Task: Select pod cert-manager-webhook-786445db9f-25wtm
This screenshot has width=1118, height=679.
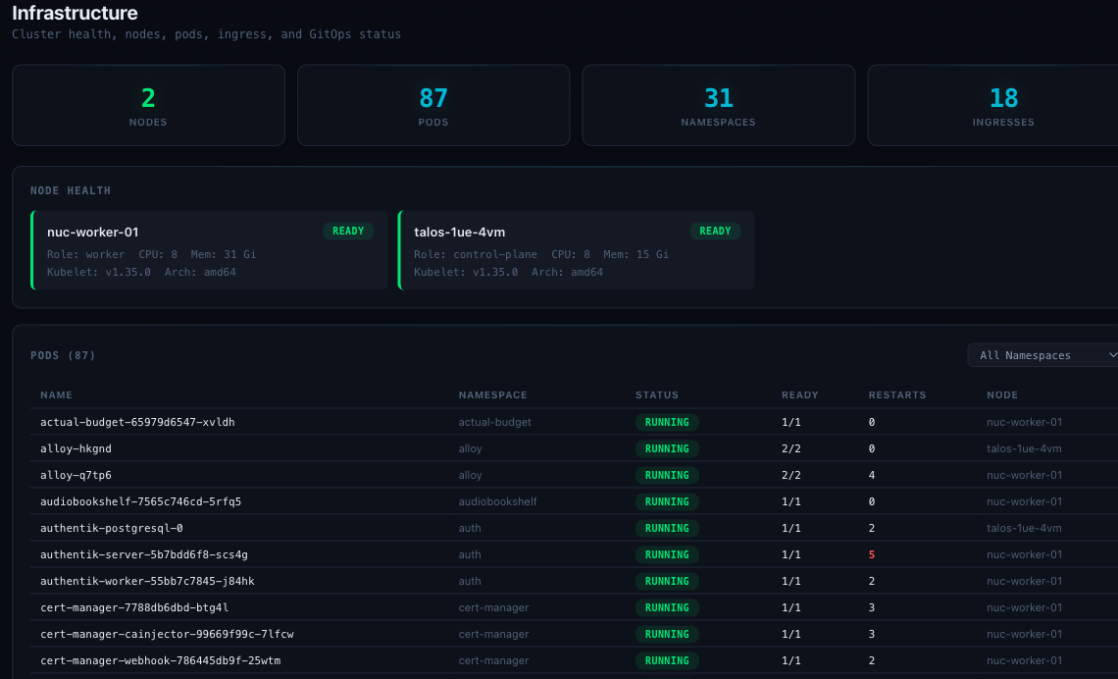Action: (x=161, y=660)
